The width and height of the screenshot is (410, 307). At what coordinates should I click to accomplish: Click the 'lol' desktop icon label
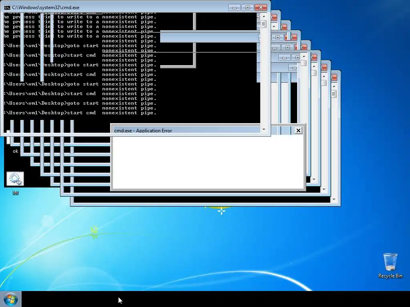tap(16, 193)
